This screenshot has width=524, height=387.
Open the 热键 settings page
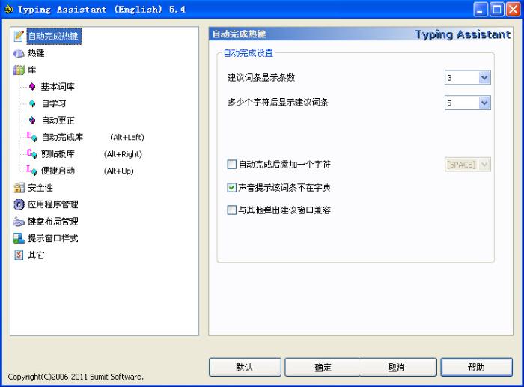click(x=36, y=53)
